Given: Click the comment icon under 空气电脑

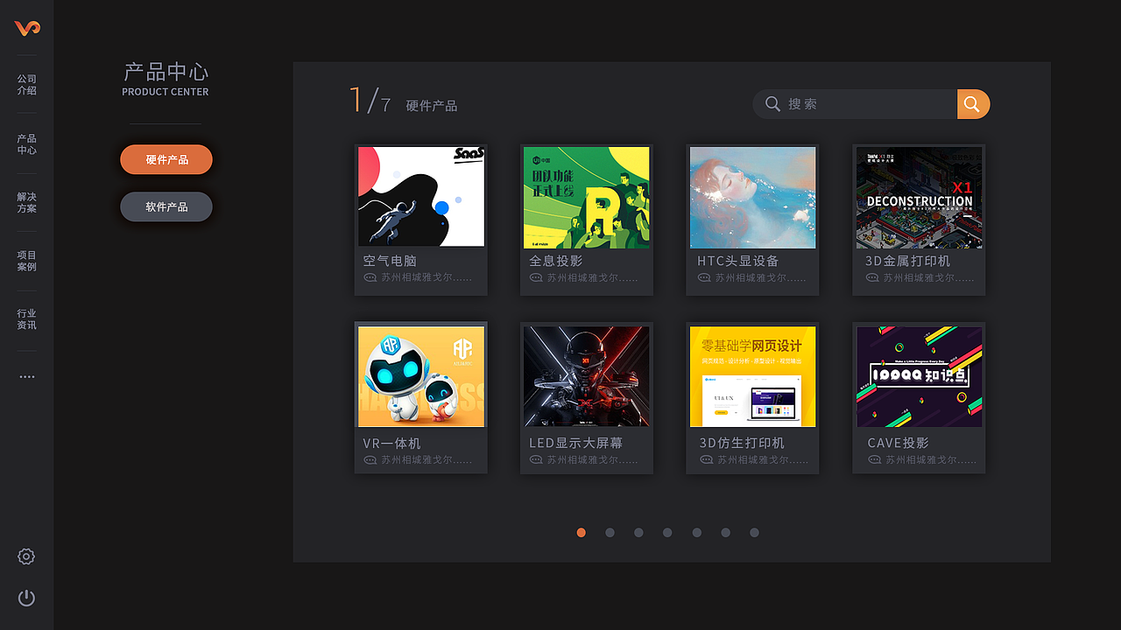Looking at the screenshot, I should 370,277.
